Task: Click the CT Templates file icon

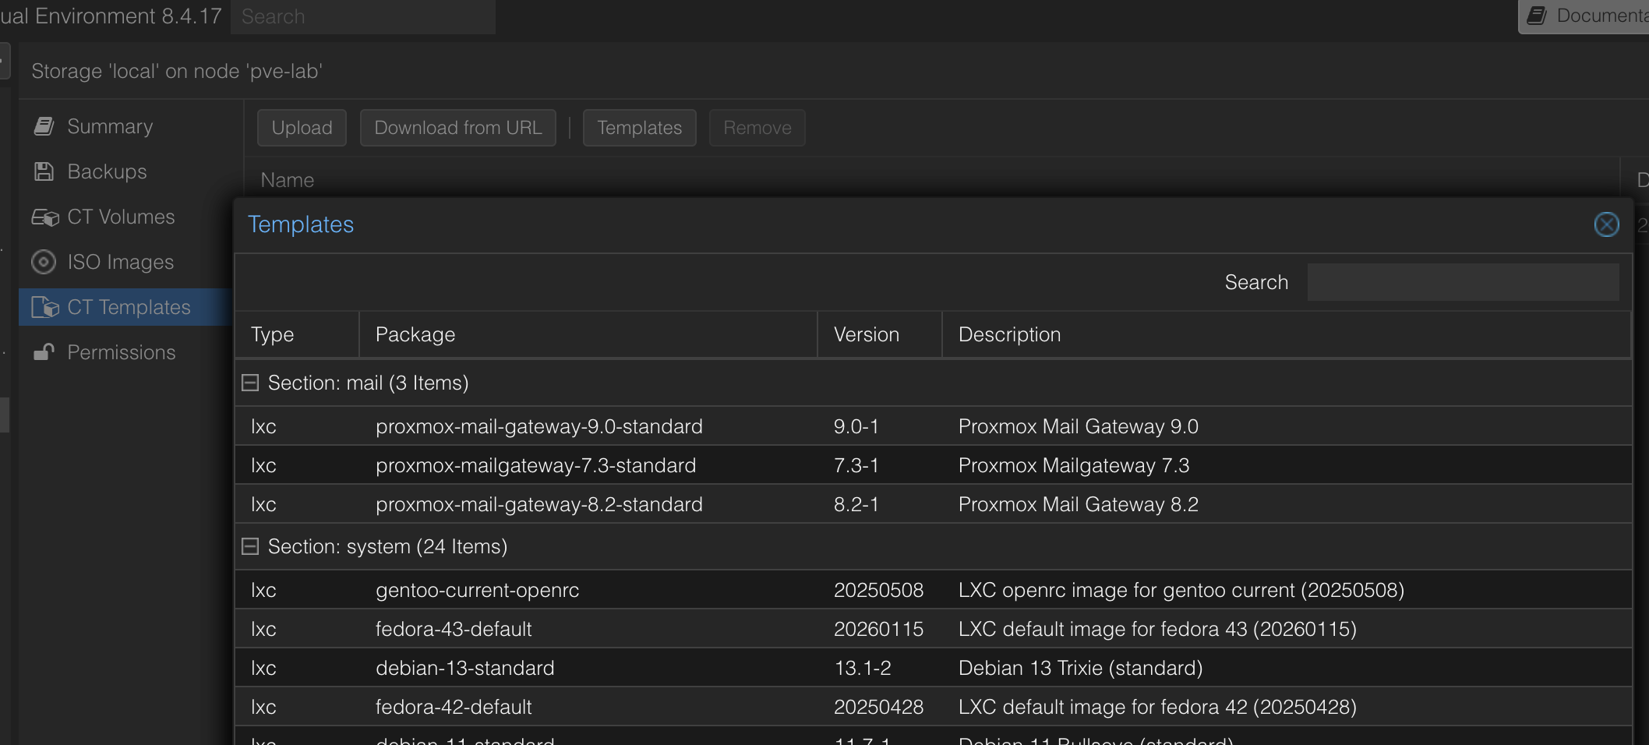Action: 44,308
